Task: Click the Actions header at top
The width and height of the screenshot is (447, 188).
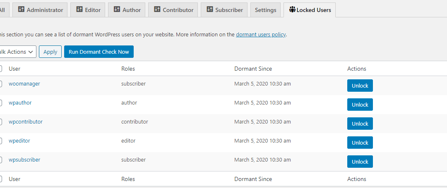Action: click(357, 69)
